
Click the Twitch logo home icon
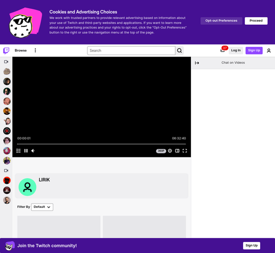pyautogui.click(x=6, y=51)
